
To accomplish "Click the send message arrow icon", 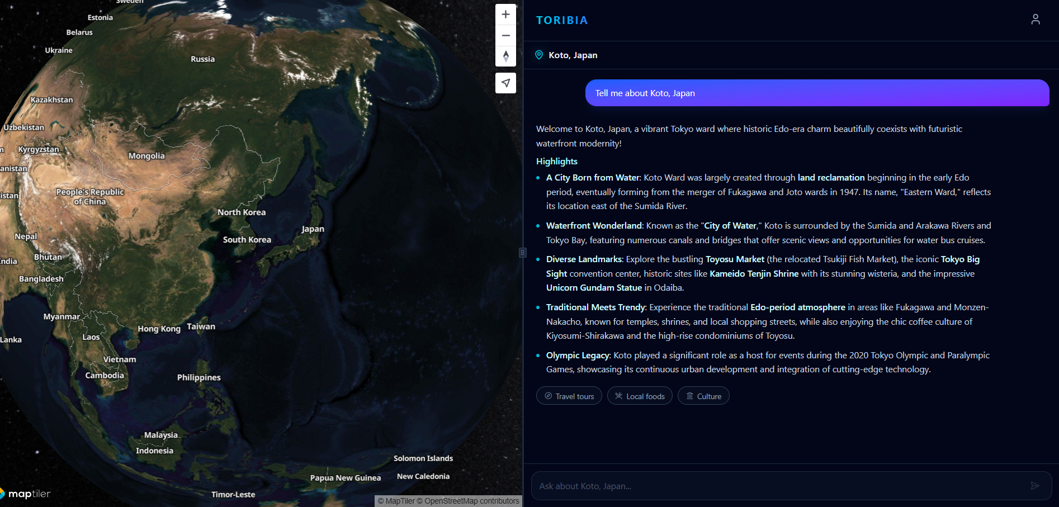I will (1035, 486).
